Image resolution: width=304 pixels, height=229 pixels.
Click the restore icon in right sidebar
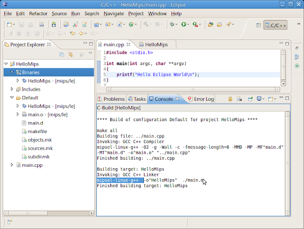[297, 48]
